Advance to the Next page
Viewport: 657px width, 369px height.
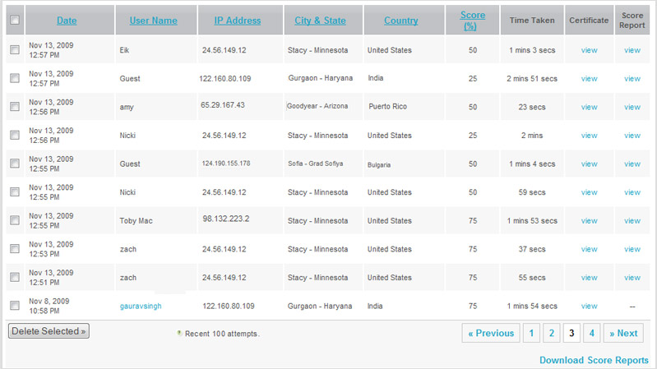click(622, 333)
